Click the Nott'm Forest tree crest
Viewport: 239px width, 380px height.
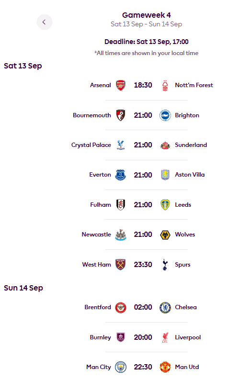(165, 85)
